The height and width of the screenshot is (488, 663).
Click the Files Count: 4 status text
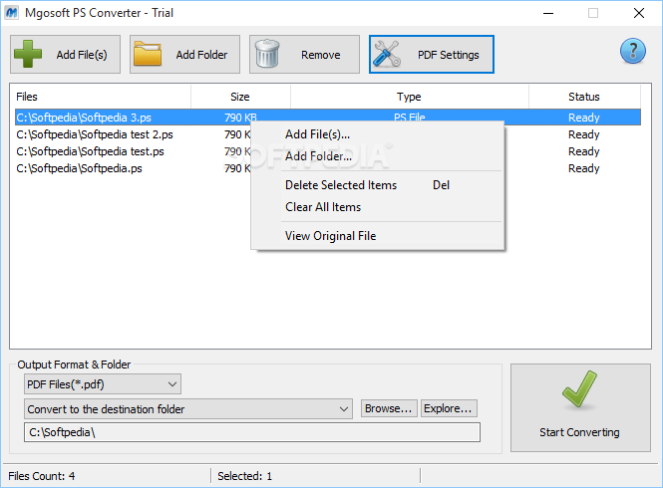tap(42, 476)
